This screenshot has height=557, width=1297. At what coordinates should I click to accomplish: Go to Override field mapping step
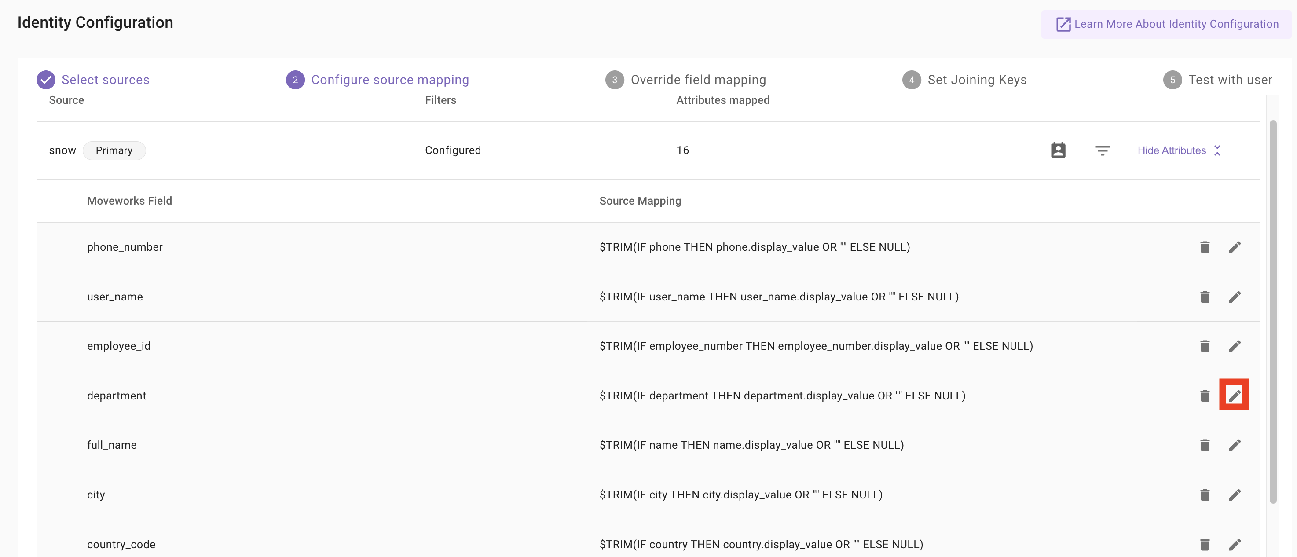686,80
